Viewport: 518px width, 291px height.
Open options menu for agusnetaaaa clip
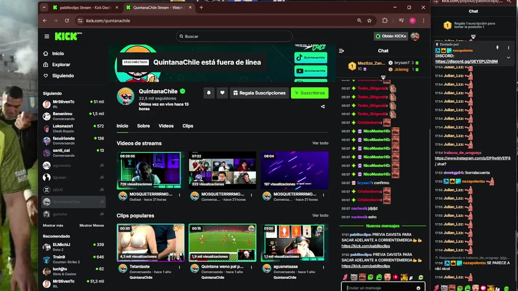[x=323, y=267]
